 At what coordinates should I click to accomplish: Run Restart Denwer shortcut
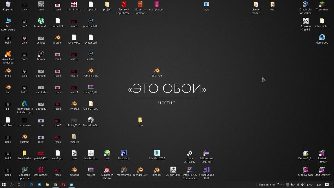tap(322, 157)
